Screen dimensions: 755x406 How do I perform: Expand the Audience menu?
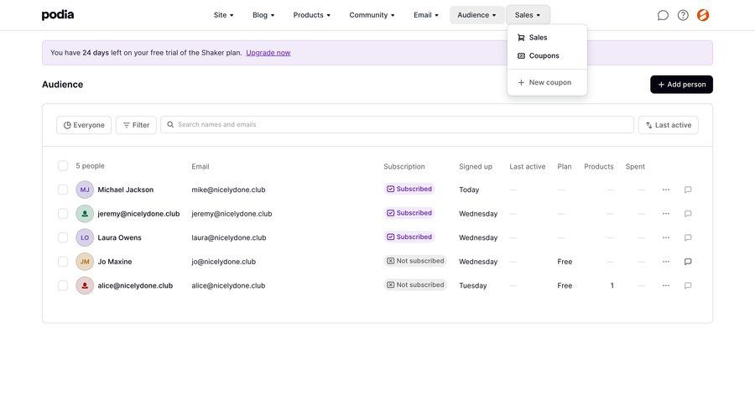476,15
